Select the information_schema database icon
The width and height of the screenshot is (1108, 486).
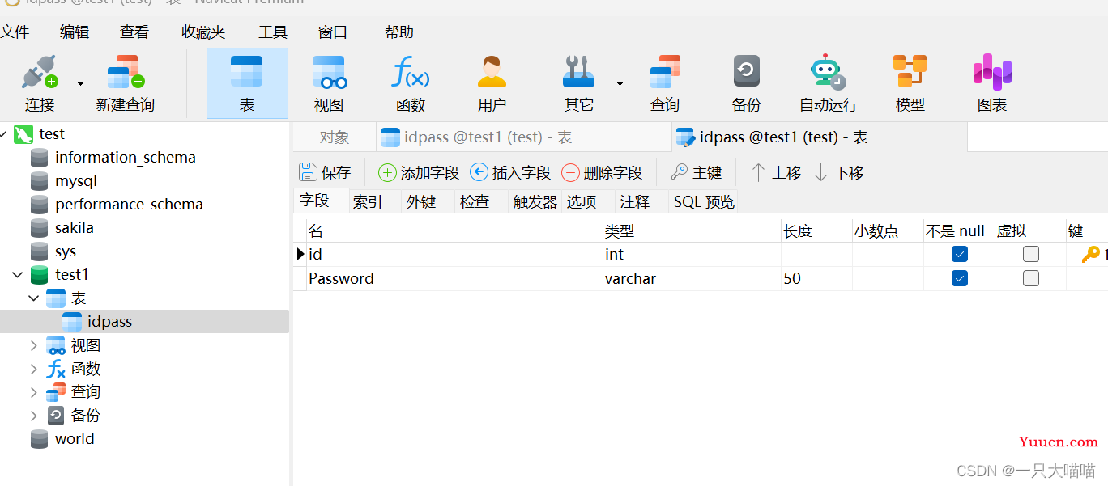[39, 158]
